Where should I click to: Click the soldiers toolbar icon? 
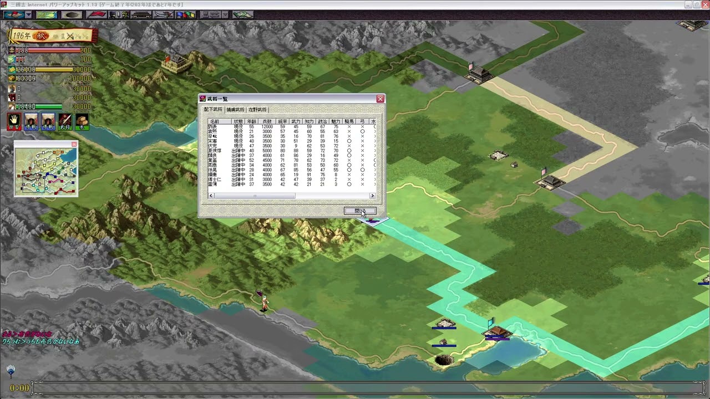coord(119,14)
